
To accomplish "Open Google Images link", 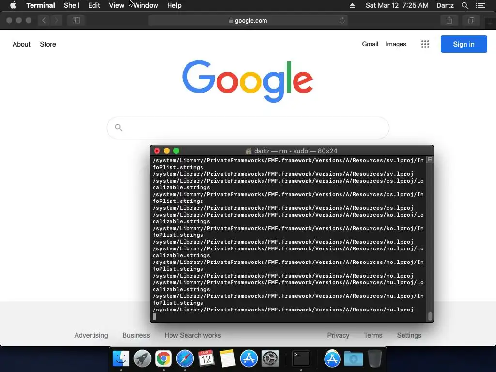I will (396, 44).
